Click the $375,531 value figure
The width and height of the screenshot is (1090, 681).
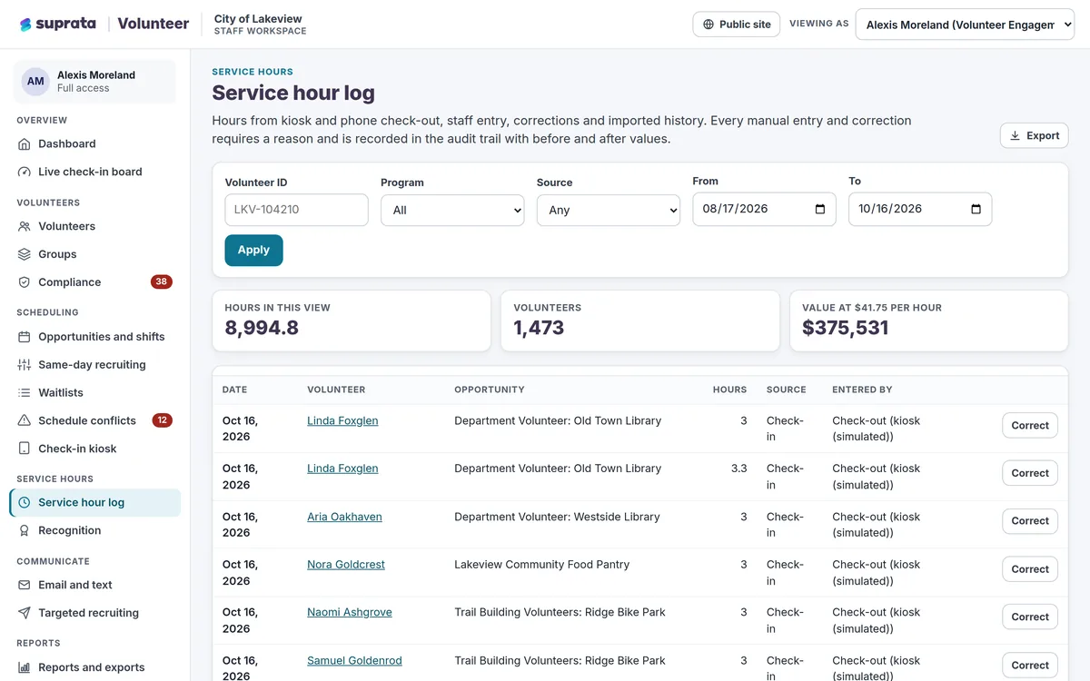click(846, 328)
